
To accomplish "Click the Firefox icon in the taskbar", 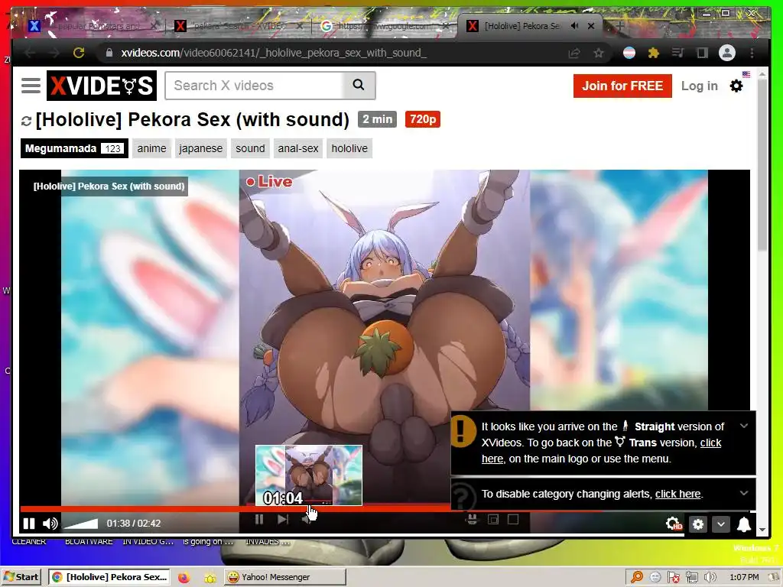I will (x=184, y=578).
